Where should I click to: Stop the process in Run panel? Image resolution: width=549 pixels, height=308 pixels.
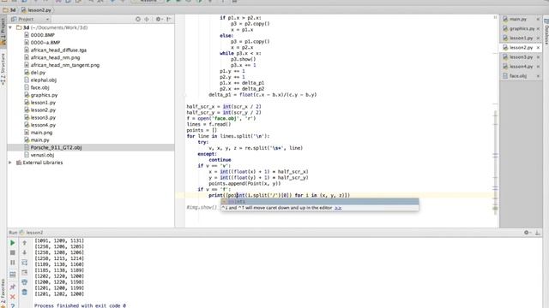(x=13, y=252)
